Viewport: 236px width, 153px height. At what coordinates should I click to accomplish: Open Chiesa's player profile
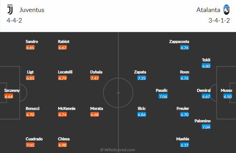pyautogui.click(x=64, y=139)
